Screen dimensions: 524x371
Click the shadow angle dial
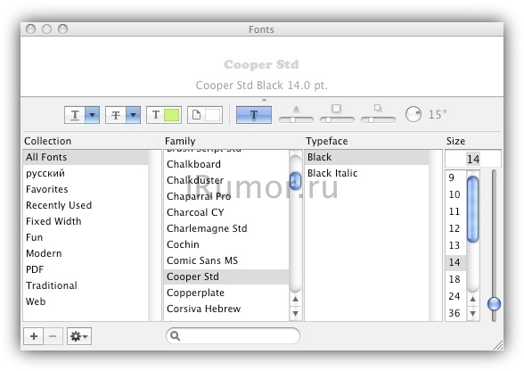click(x=413, y=114)
